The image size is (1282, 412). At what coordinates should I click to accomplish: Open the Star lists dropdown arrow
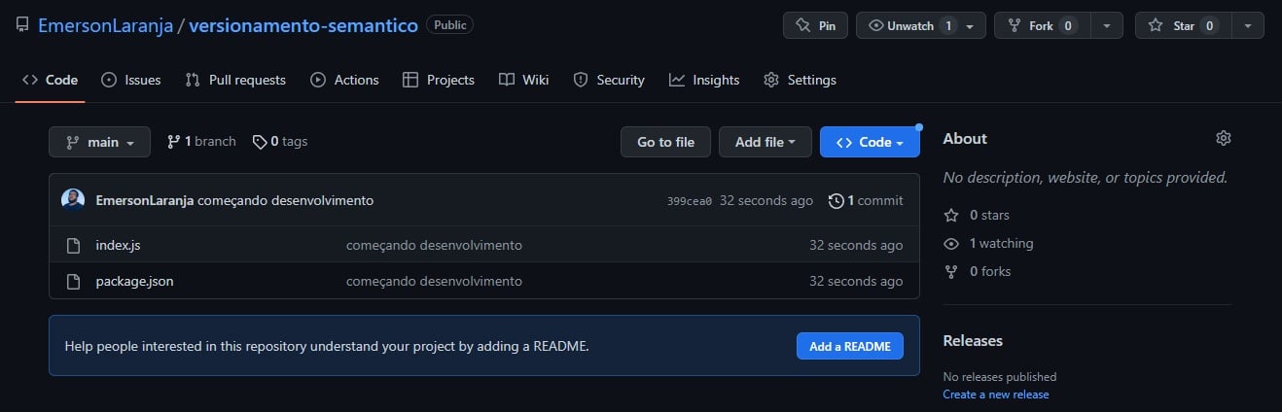pyautogui.click(x=1248, y=25)
